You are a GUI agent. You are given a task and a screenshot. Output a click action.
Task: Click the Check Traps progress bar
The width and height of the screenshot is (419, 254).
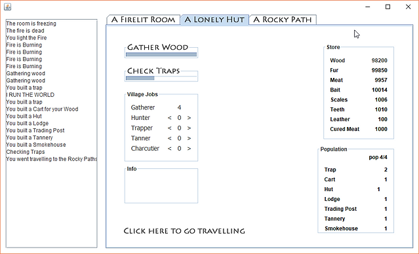[x=161, y=78]
